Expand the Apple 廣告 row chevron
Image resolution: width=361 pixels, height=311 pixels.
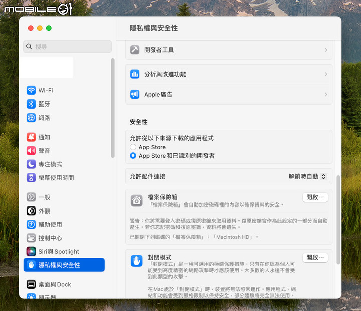[326, 94]
